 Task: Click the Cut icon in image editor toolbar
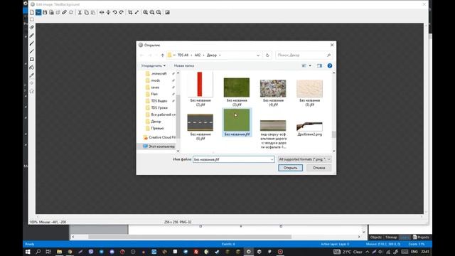coord(80,13)
